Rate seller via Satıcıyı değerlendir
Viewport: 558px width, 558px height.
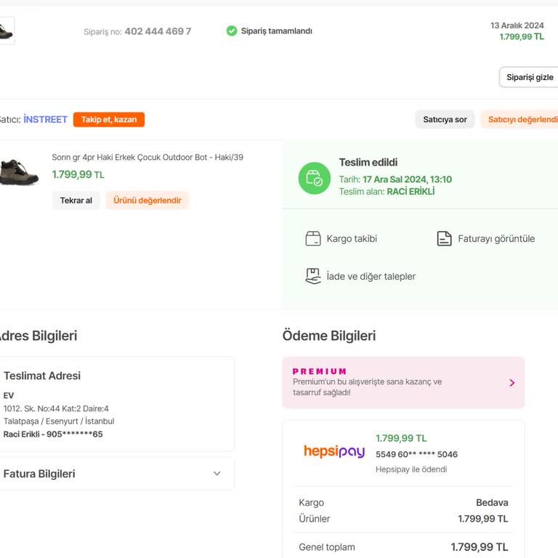(x=520, y=120)
